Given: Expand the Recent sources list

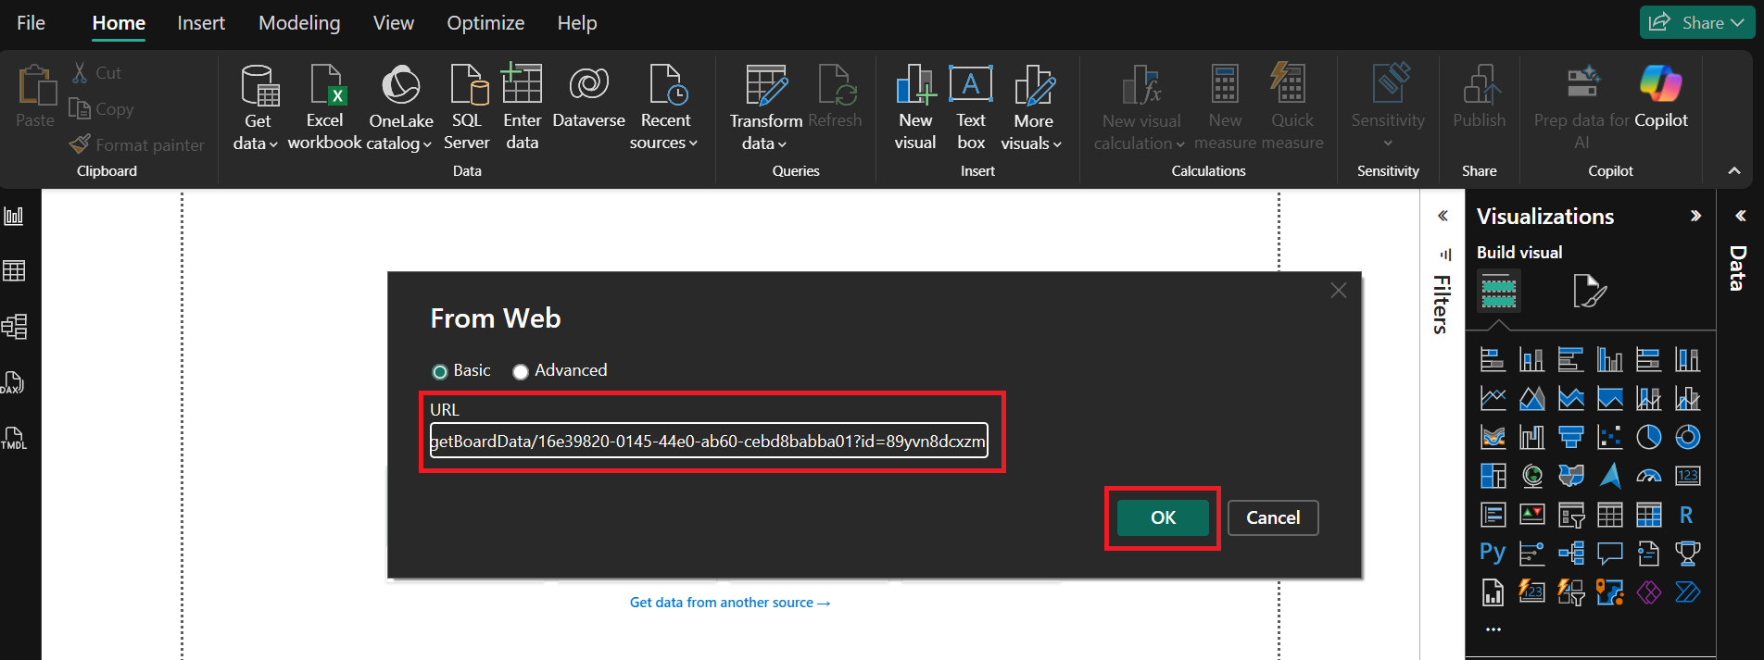Looking at the screenshot, I should pyautogui.click(x=665, y=107).
